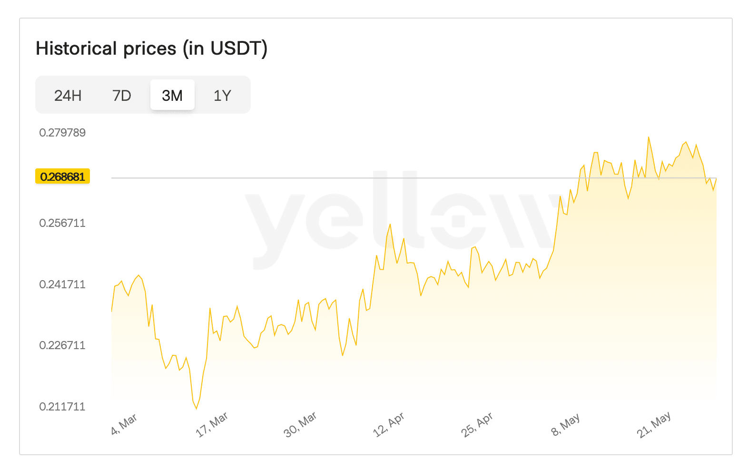Switch to the 7D time range
Viewport: 748px width, 469px height.
pos(122,95)
